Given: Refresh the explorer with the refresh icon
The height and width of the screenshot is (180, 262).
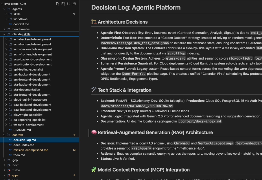Looking at the screenshot, I should 69,4.
